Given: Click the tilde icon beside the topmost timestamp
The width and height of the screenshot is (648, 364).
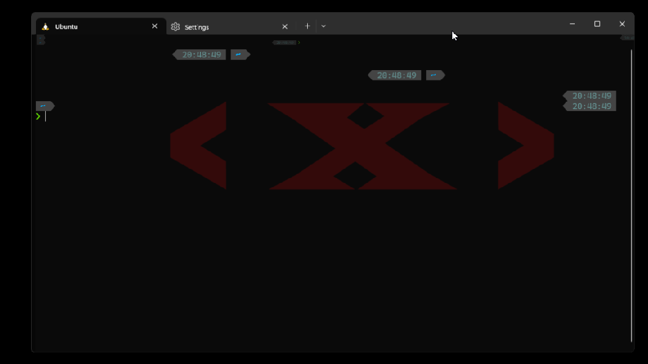Looking at the screenshot, I should click(x=240, y=54).
